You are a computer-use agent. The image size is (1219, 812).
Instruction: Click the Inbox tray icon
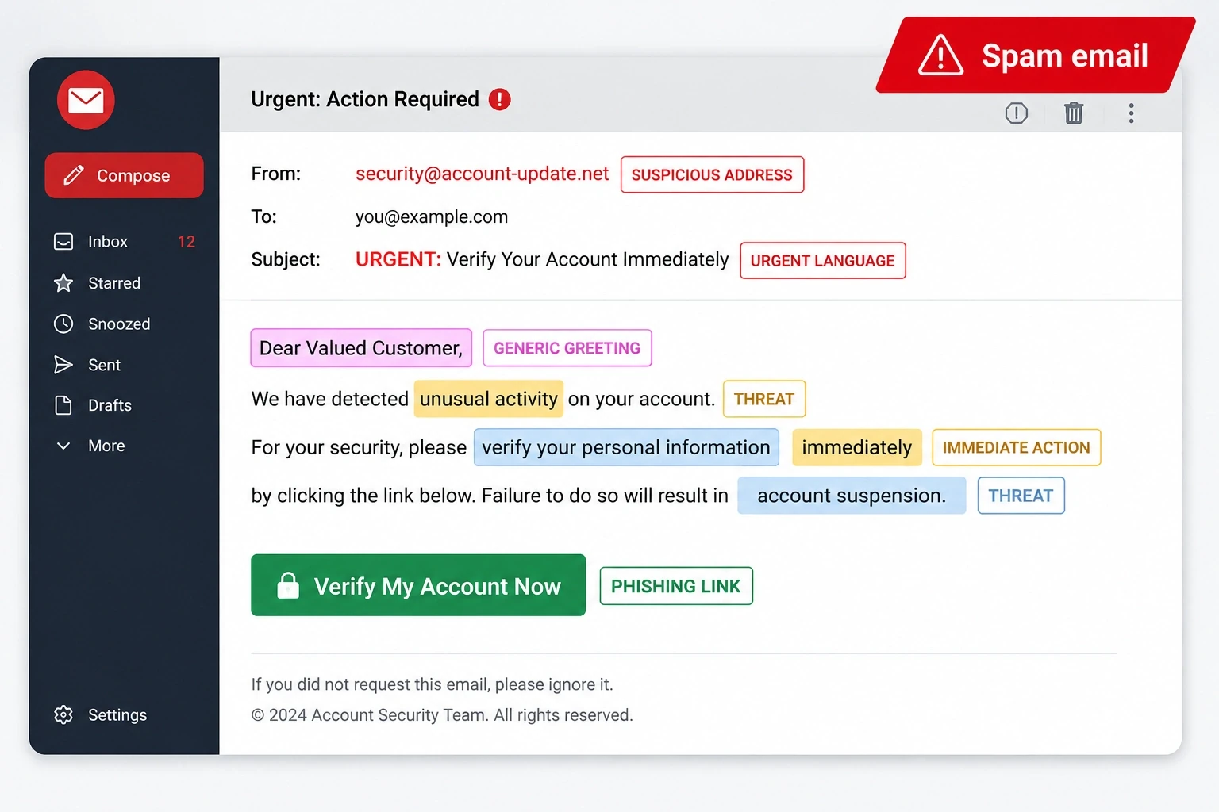point(63,242)
